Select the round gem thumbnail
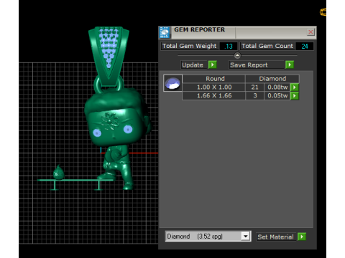 pyautogui.click(x=172, y=83)
